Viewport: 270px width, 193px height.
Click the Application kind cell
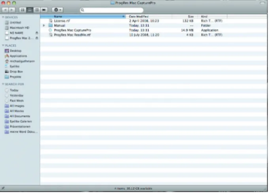pos(210,30)
